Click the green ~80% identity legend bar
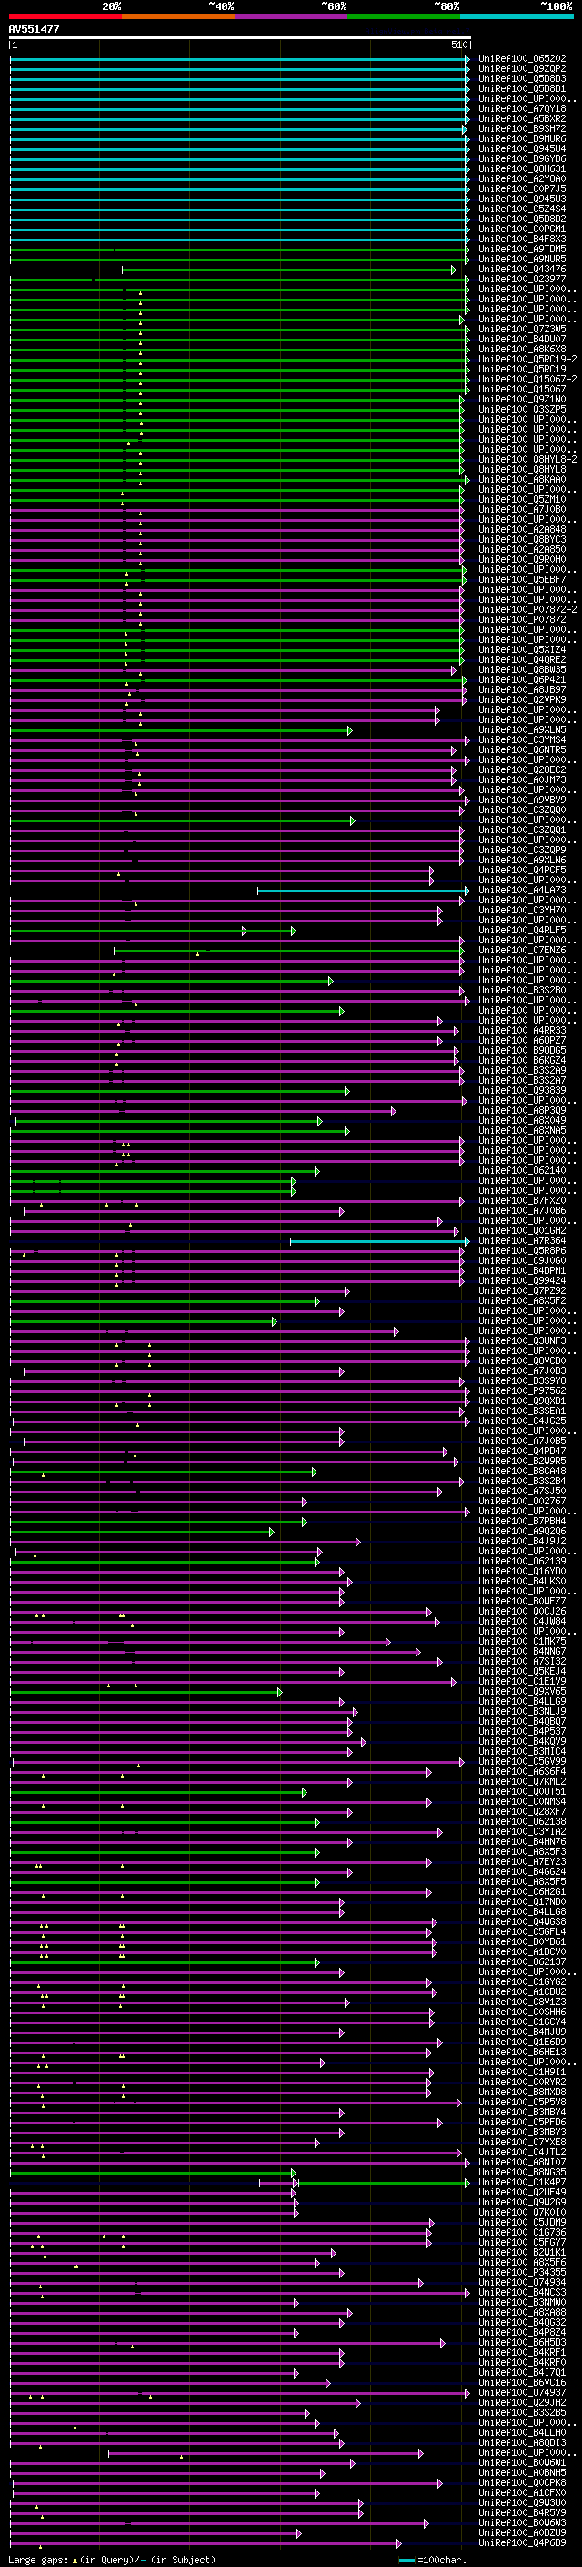 [404, 16]
